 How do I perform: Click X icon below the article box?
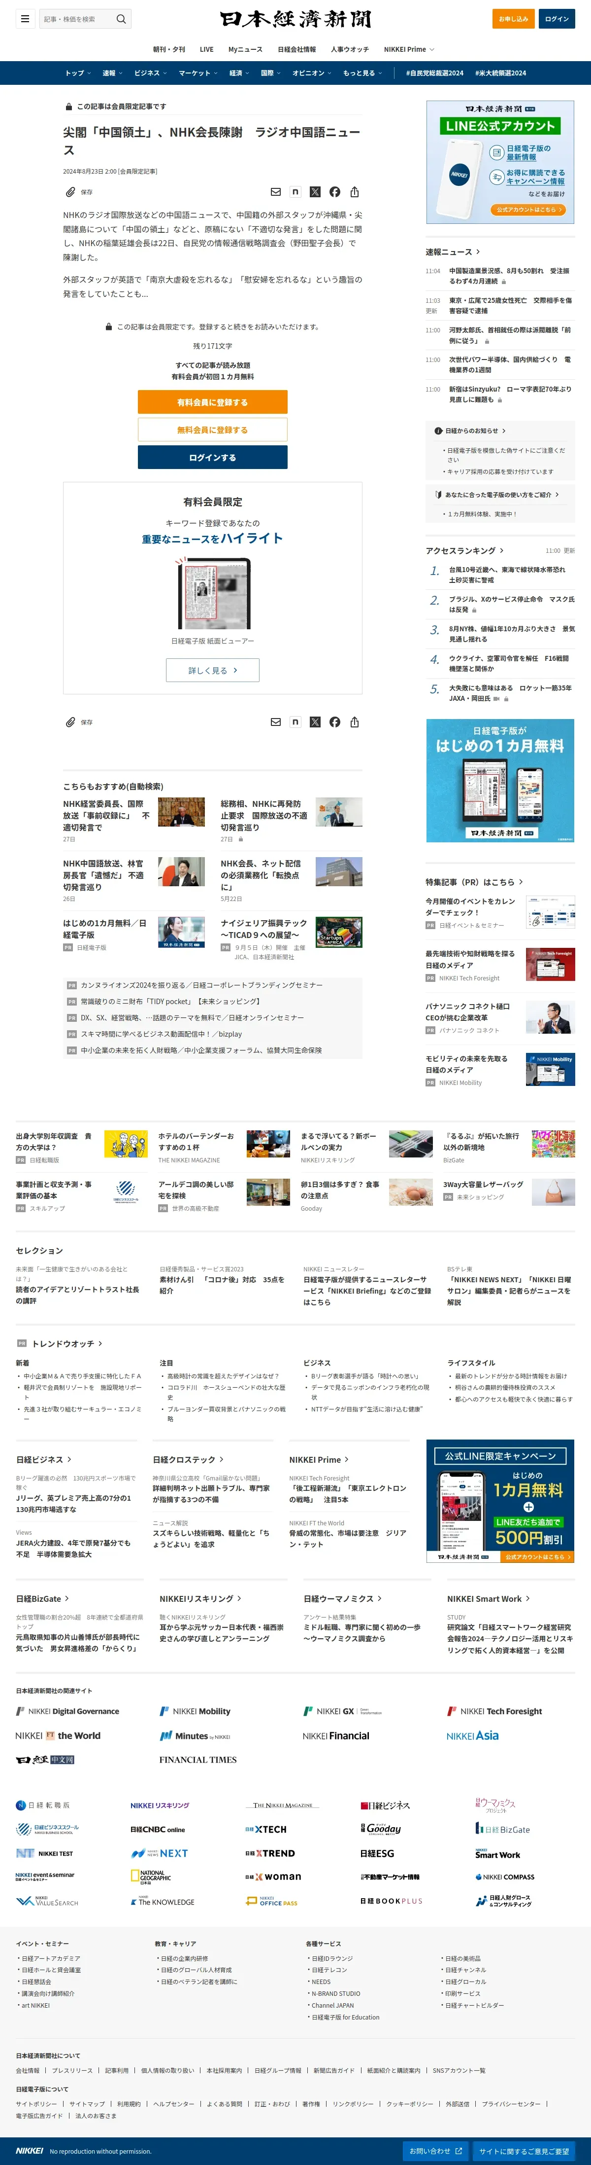click(x=315, y=722)
